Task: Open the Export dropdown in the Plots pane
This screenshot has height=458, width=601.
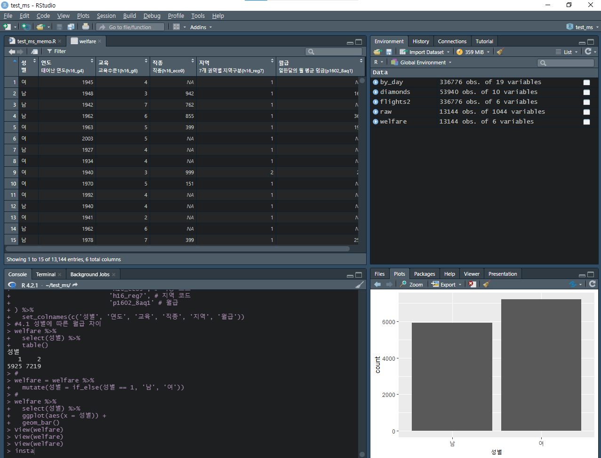Action: click(445, 284)
